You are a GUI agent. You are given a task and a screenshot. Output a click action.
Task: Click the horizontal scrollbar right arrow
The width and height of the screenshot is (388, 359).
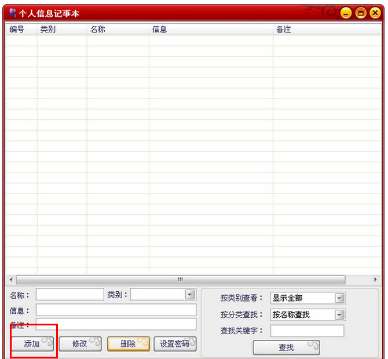(375, 280)
